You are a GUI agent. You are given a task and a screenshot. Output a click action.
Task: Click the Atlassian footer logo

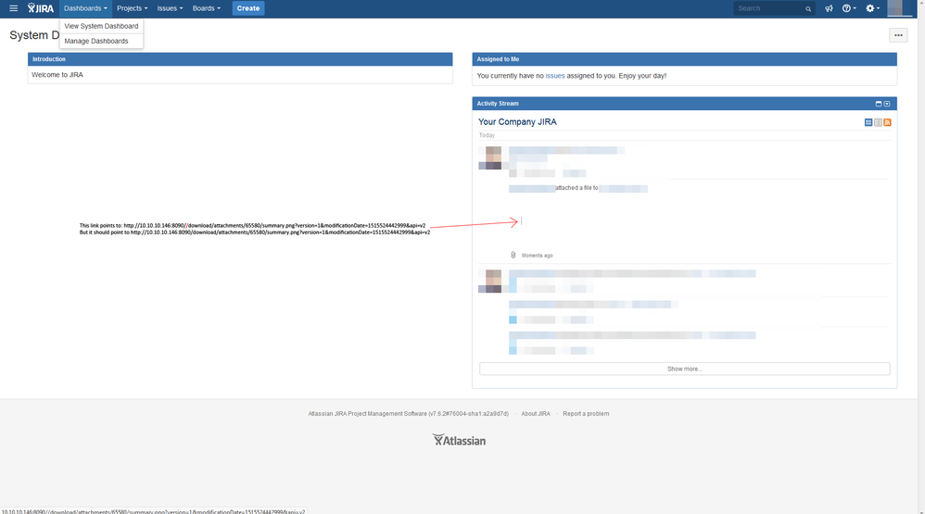coord(459,440)
